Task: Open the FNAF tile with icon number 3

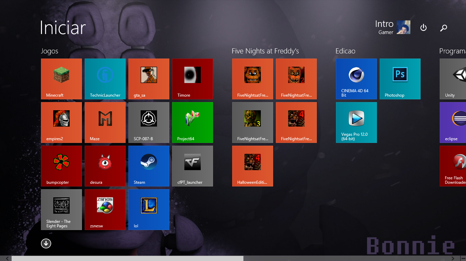Action: tap(253, 123)
